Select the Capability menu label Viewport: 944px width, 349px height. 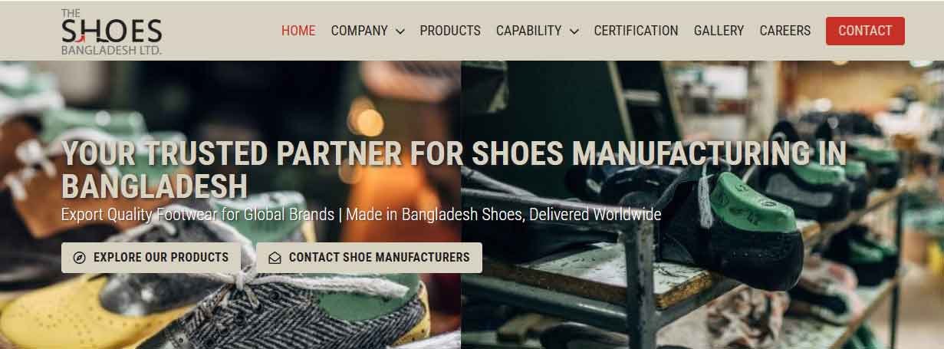(529, 31)
